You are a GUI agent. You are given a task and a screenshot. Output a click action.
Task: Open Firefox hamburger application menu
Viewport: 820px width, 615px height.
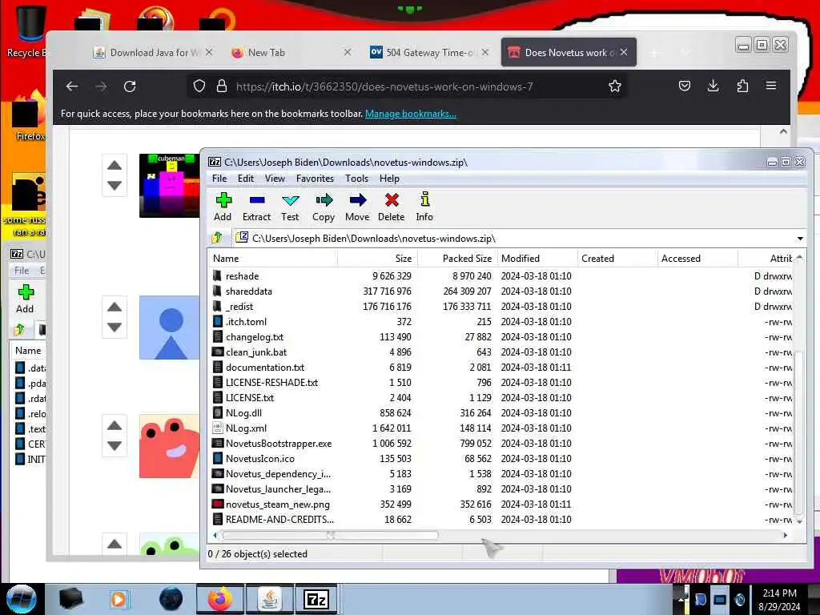click(771, 86)
